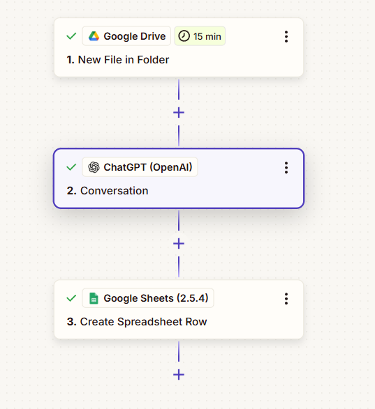The image size is (375, 409).
Task: Click the ChatGPT (OpenAI) app badge
Action: click(140, 167)
